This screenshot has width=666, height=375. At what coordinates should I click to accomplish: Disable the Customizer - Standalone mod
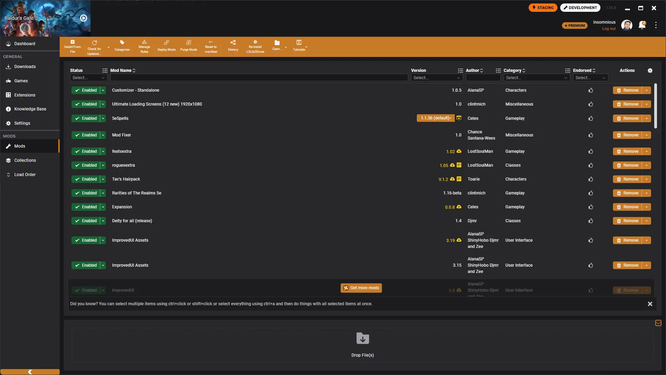pos(86,90)
